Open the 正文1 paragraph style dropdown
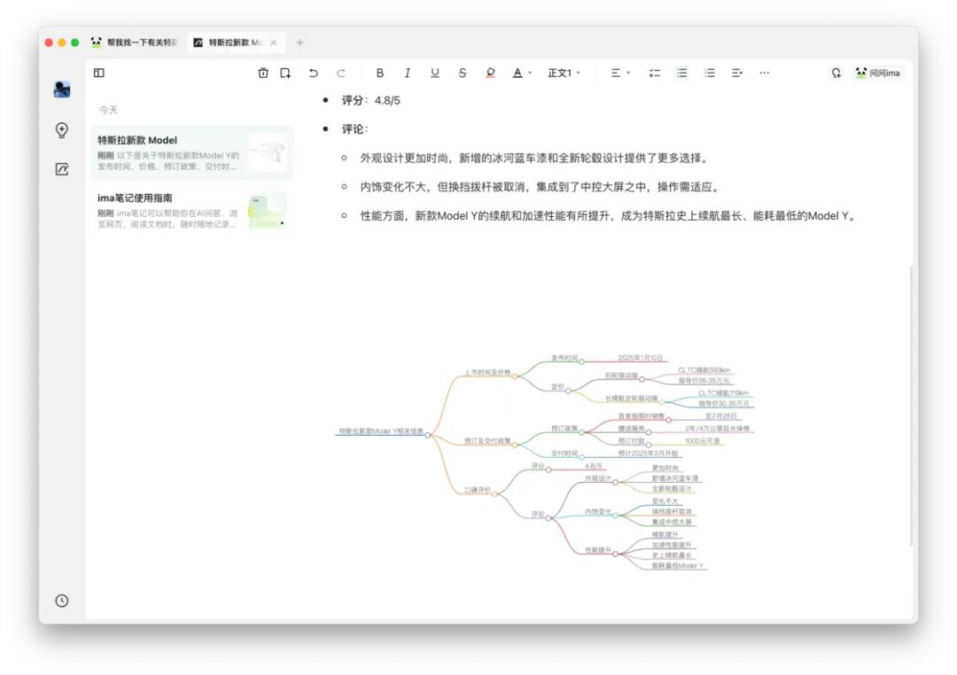 [564, 73]
